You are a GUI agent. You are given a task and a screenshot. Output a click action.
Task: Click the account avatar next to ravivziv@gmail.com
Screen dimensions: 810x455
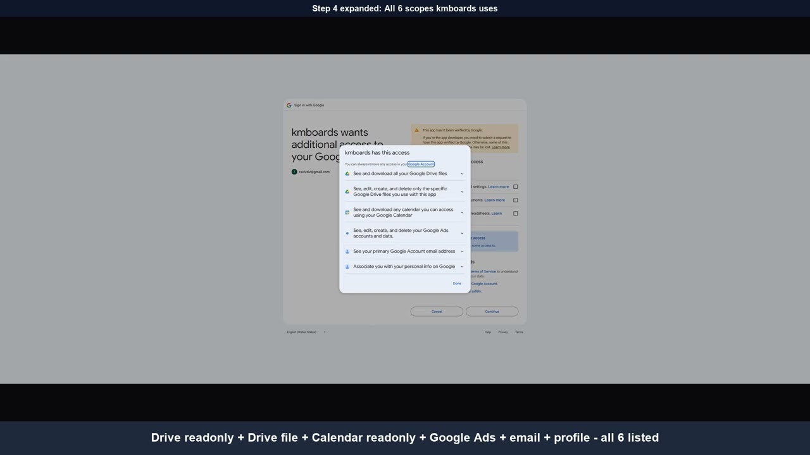coord(294,172)
